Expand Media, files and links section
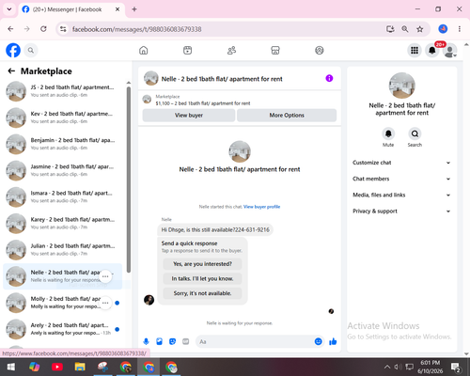 coord(401,195)
